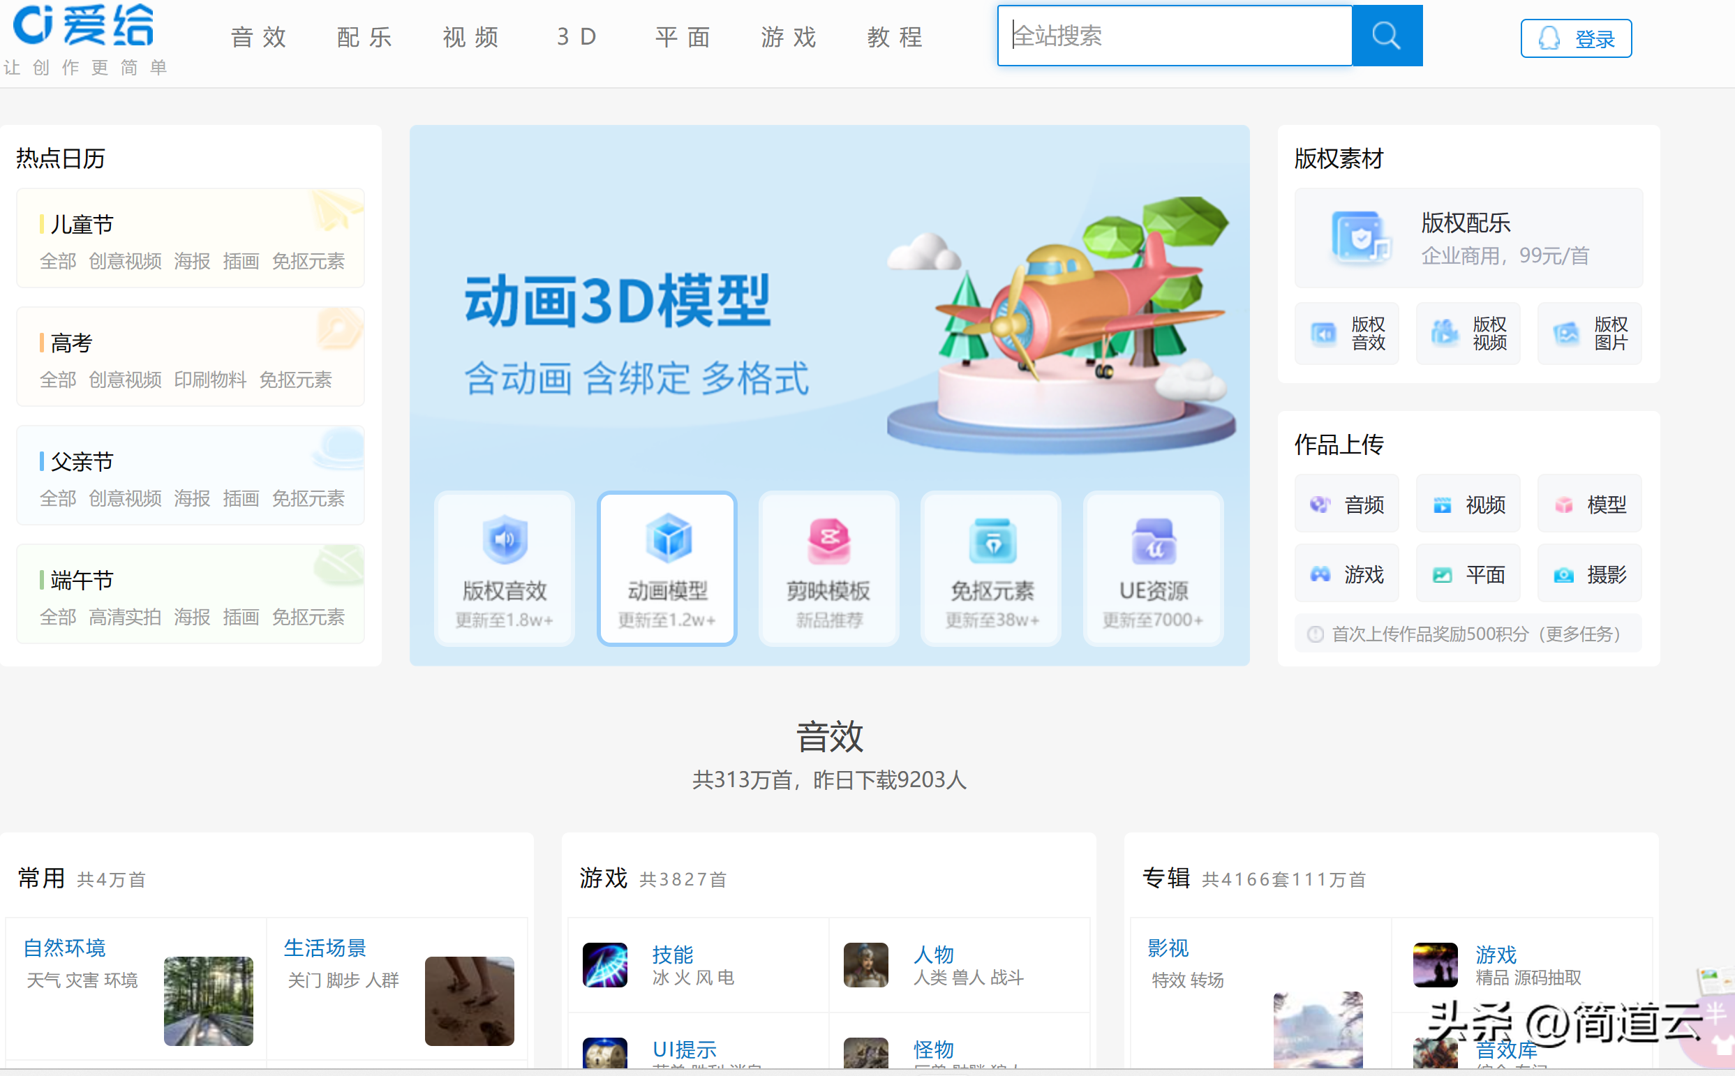Screen dimensions: 1735x1076
Task: Click the 影视 snowy landscape thumbnail
Action: pos(1318,1030)
